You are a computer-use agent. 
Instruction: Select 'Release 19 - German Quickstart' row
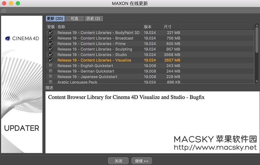(150, 71)
